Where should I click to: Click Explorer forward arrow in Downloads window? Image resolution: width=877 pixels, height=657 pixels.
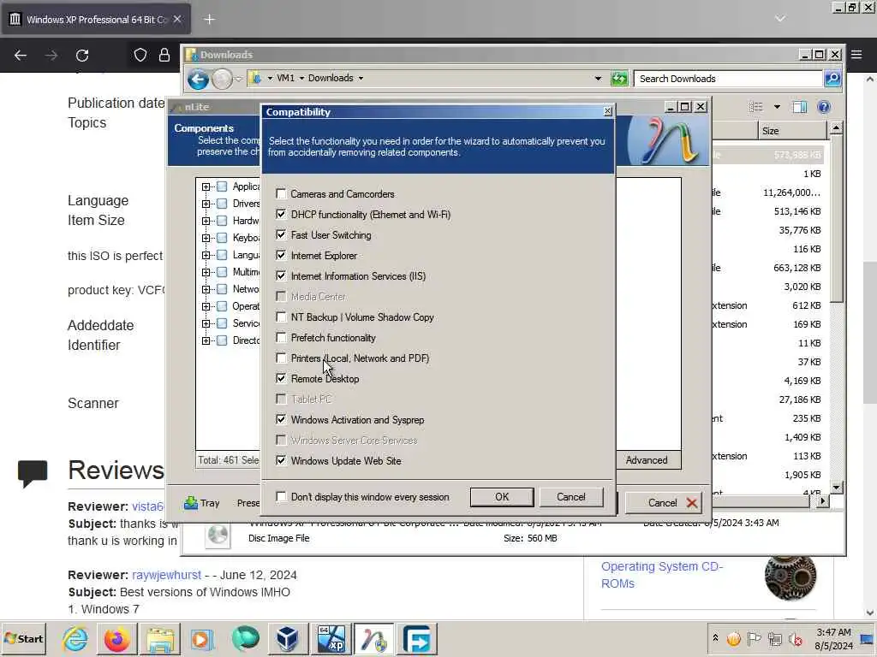click(x=222, y=80)
